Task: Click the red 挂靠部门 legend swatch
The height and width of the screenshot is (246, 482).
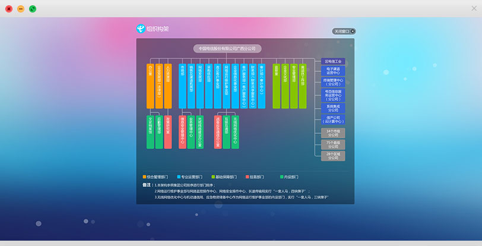Action: tap(248, 176)
